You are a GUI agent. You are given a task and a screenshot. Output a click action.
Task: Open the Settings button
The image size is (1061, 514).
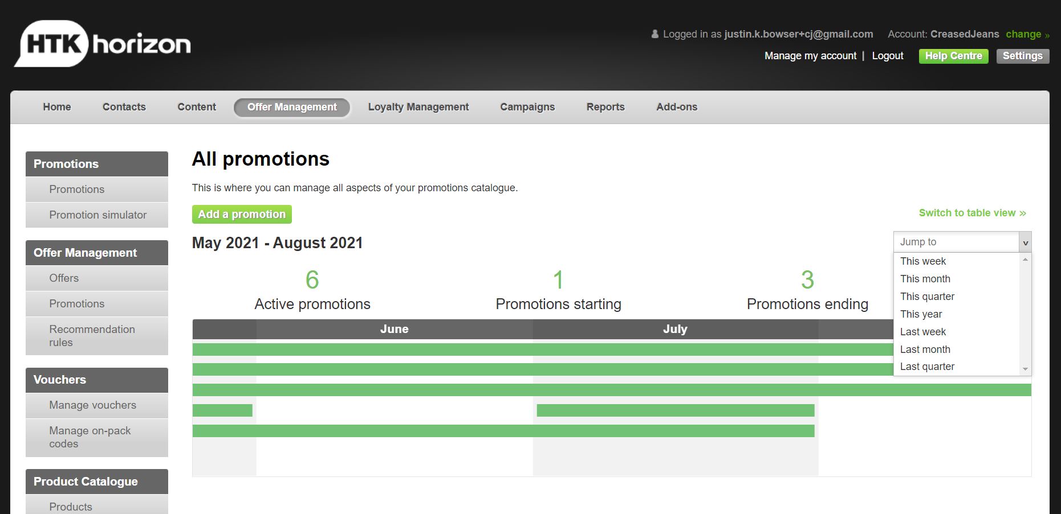[1022, 56]
